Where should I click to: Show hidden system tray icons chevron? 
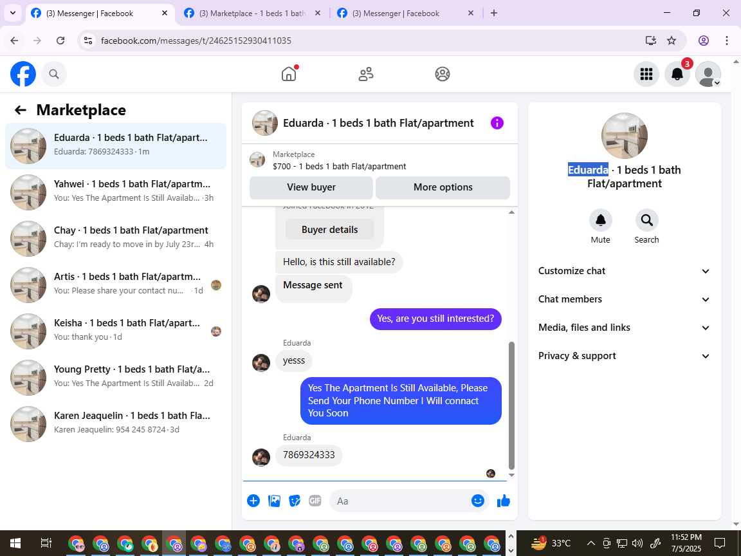point(590,543)
